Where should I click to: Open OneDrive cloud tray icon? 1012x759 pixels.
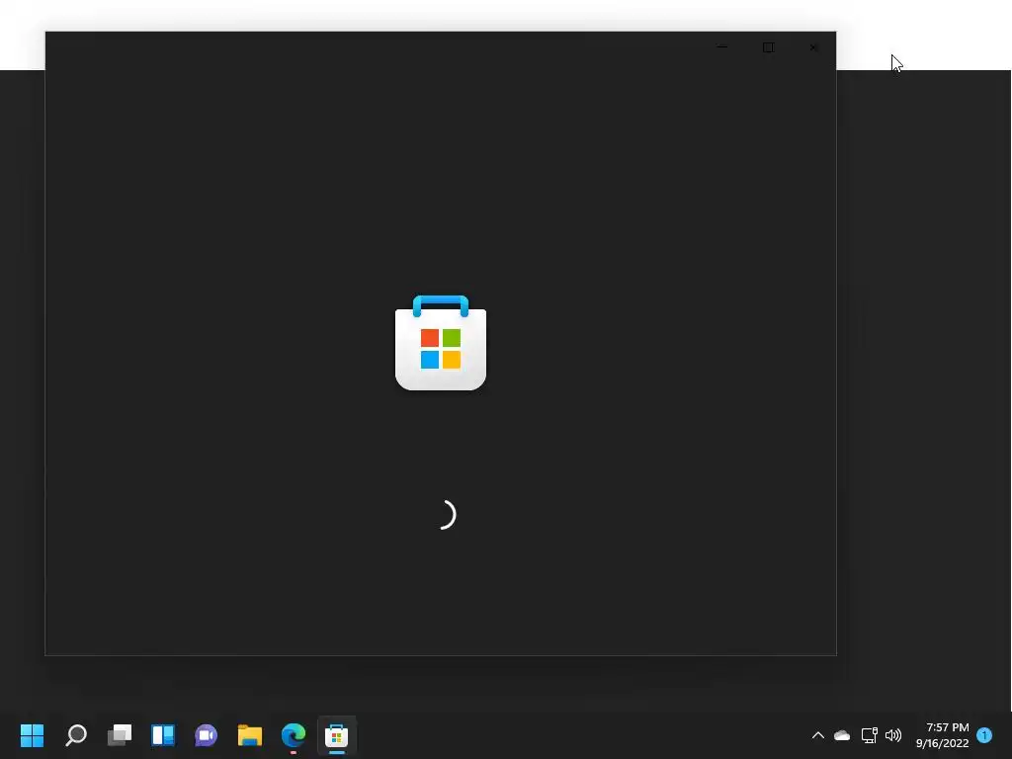point(842,735)
